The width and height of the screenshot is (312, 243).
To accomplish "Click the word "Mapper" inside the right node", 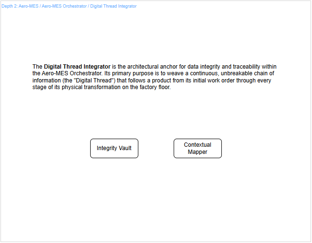I will [198, 152].
